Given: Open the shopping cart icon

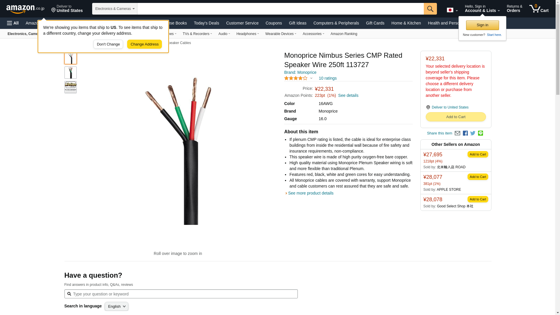Looking at the screenshot, I should (x=539, y=9).
